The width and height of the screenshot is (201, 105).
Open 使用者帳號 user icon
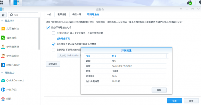point(3,47)
